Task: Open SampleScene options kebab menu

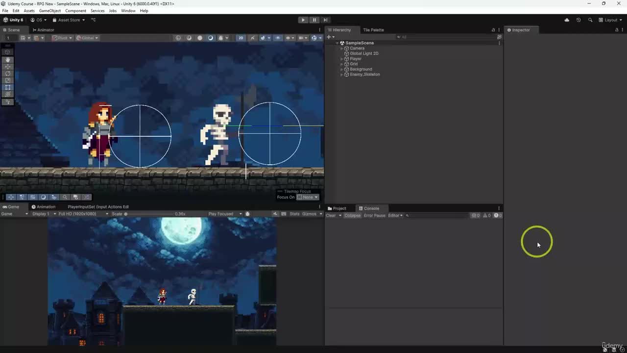Action: click(x=499, y=43)
